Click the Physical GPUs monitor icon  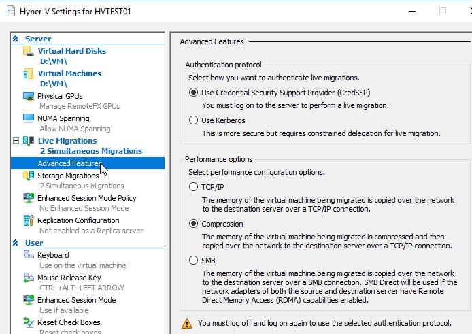(28, 96)
